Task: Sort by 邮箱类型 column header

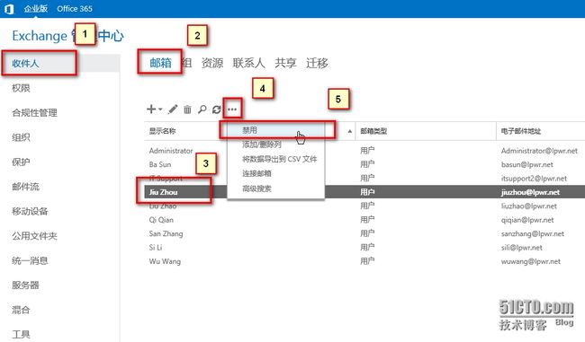Action: point(373,131)
